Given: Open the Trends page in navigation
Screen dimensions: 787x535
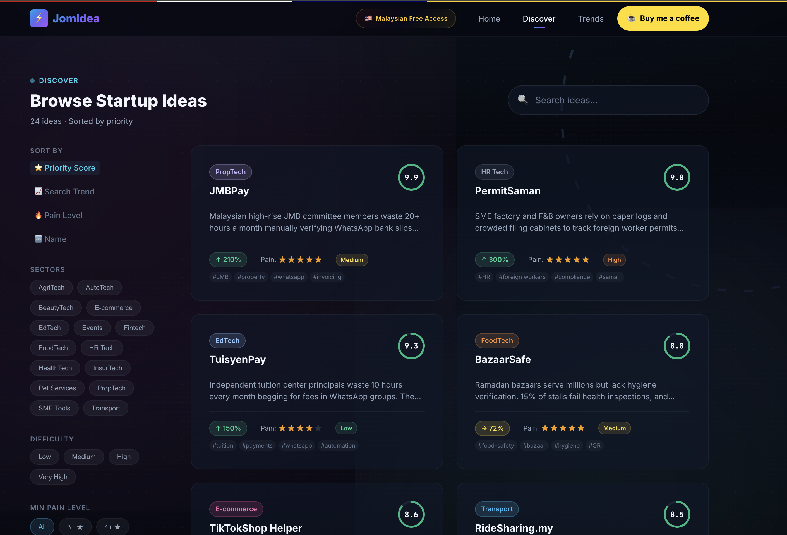Looking at the screenshot, I should click(590, 19).
